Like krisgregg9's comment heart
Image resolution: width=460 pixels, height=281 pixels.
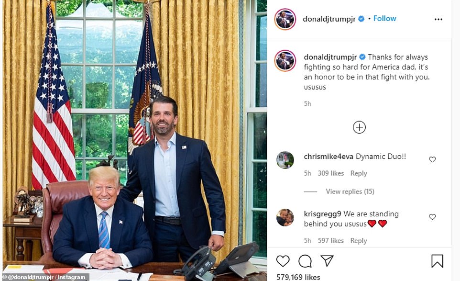coord(432,217)
